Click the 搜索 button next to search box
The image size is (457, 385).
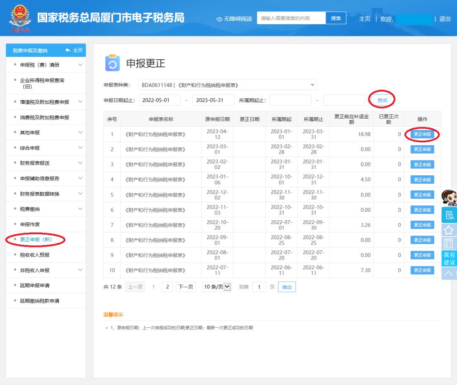click(x=336, y=18)
